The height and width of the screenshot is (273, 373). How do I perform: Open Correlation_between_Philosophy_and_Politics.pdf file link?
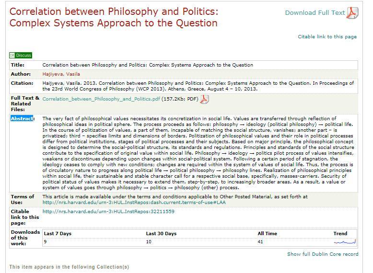point(101,99)
